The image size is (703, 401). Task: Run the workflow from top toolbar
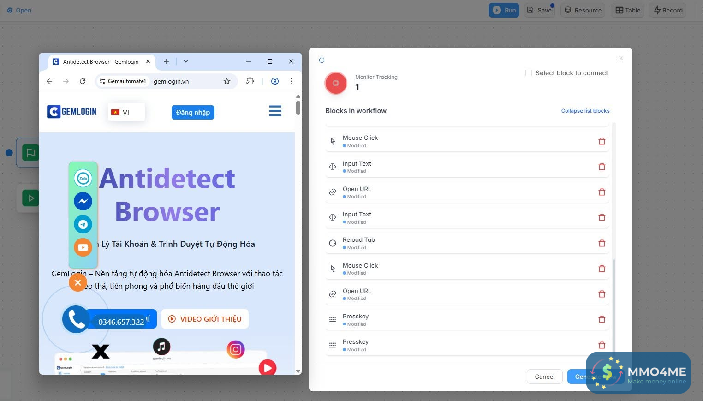[x=504, y=10]
